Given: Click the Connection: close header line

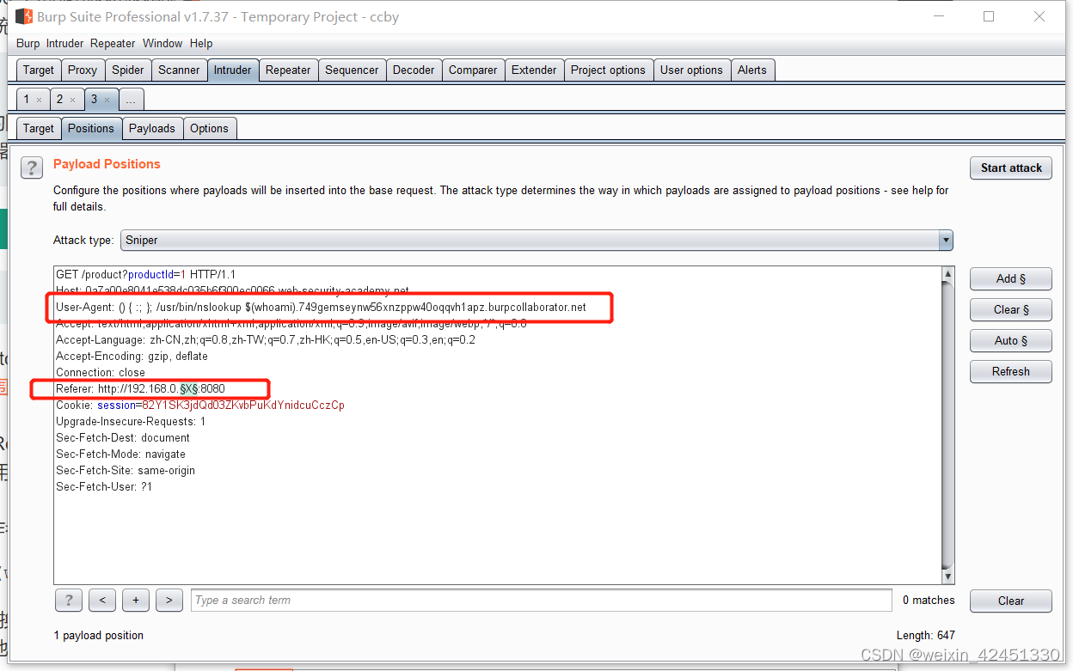Looking at the screenshot, I should point(101,373).
